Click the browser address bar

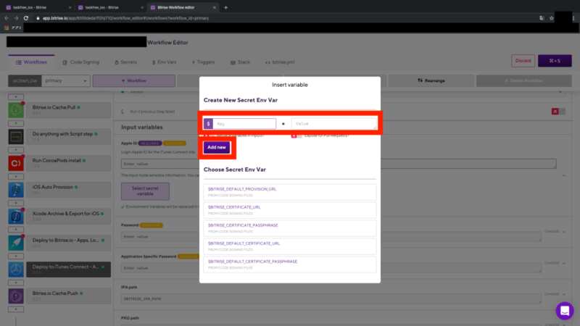(x=285, y=18)
